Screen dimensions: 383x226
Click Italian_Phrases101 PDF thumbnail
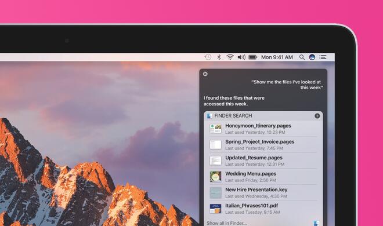point(215,209)
